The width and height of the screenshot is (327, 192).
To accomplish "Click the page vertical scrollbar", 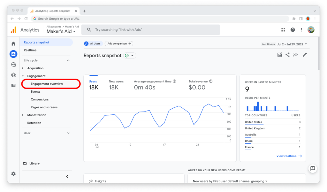I will tap(318, 54).
